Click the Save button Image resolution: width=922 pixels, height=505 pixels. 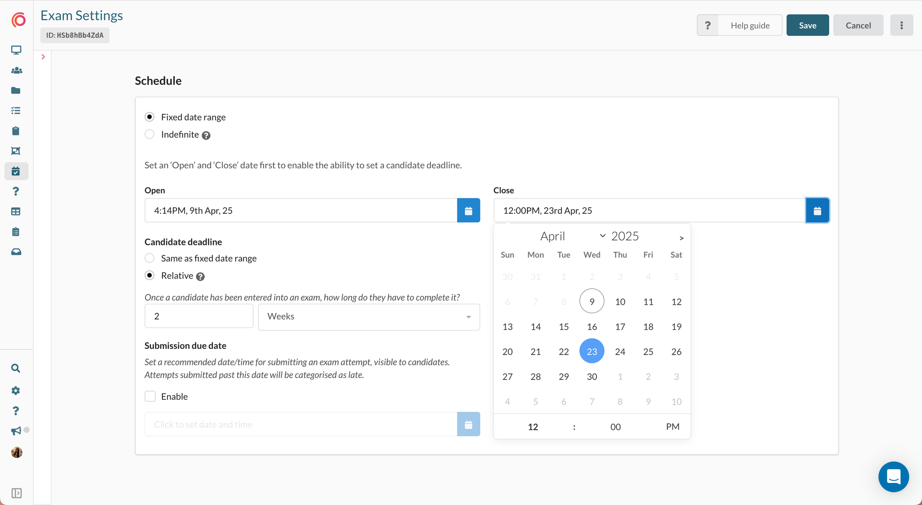807,25
